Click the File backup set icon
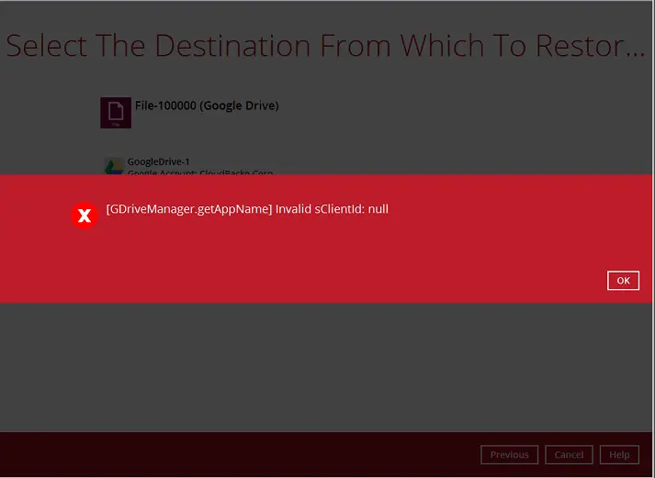This screenshot has width=655, height=478. (x=116, y=112)
